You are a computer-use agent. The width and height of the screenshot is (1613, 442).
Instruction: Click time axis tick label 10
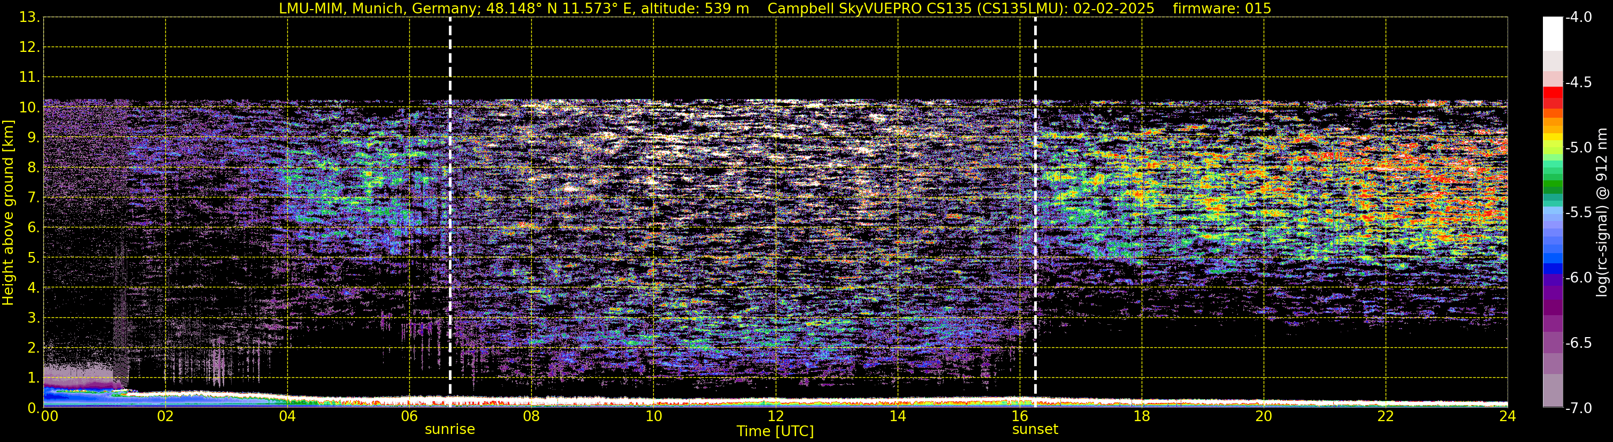click(x=653, y=416)
